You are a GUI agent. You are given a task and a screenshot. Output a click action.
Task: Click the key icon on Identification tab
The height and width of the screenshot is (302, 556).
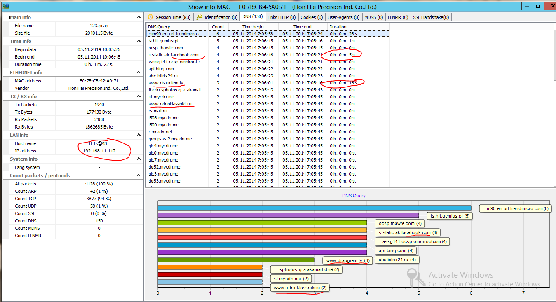tap(199, 17)
